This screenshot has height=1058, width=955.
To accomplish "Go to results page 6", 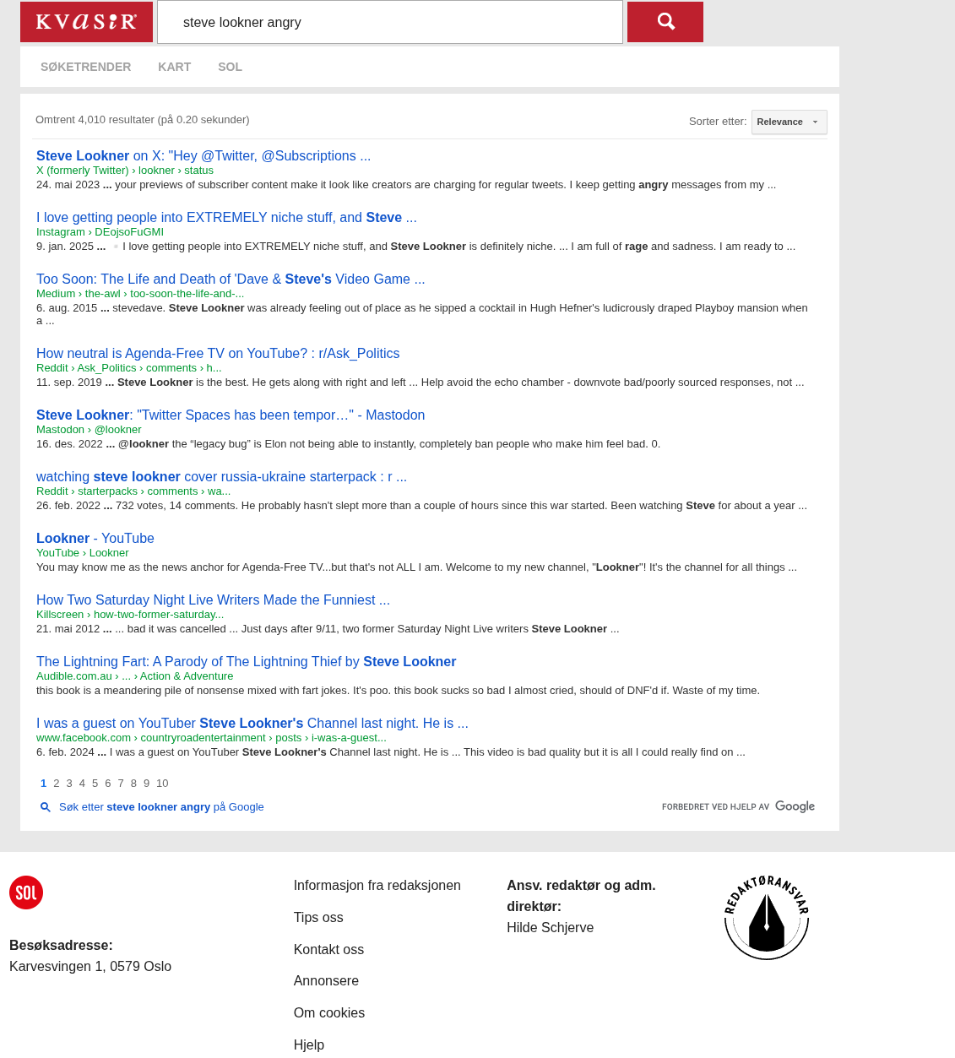I will (108, 784).
